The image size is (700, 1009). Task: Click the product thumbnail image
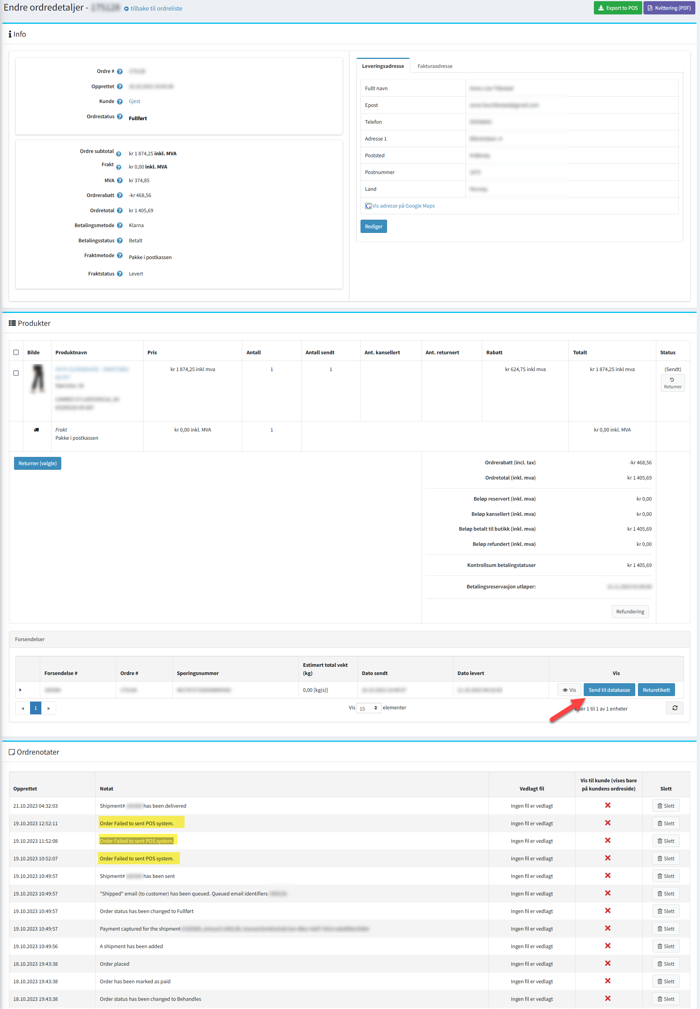coord(37,378)
